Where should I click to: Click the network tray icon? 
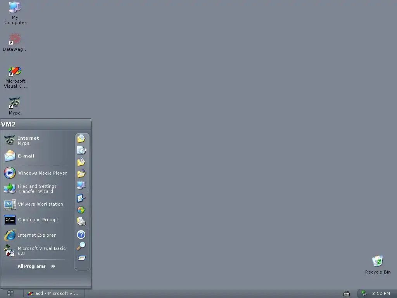pyautogui.click(x=364, y=293)
